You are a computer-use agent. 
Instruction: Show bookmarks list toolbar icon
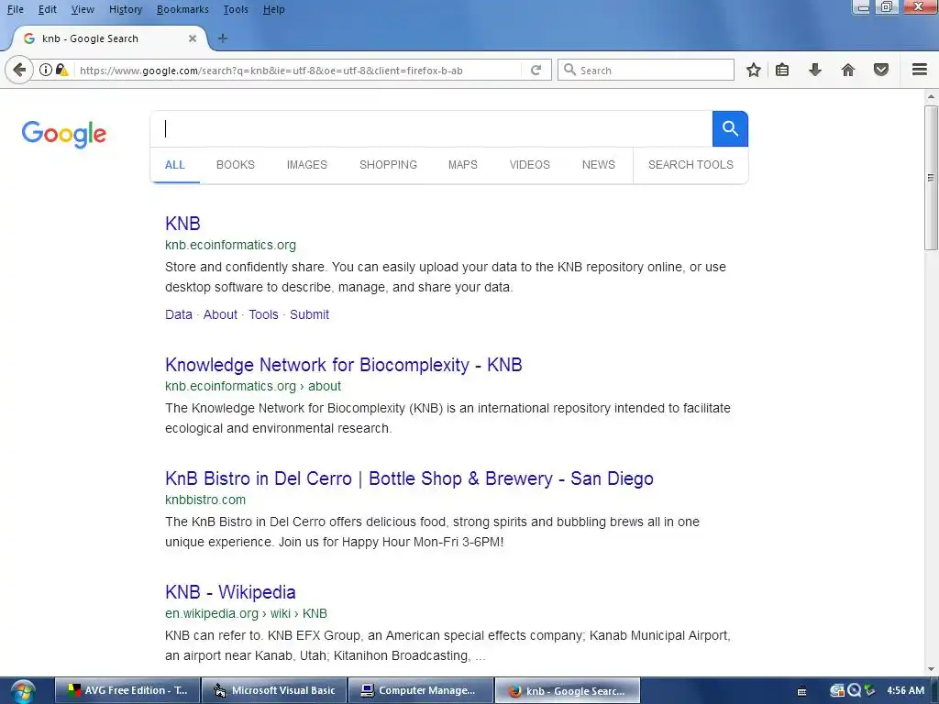point(782,70)
